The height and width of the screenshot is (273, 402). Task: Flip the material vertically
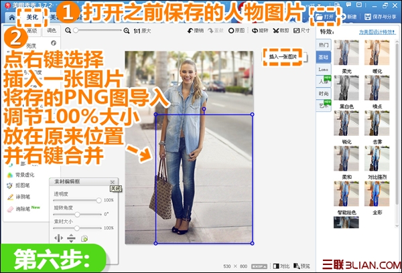coord(71,238)
